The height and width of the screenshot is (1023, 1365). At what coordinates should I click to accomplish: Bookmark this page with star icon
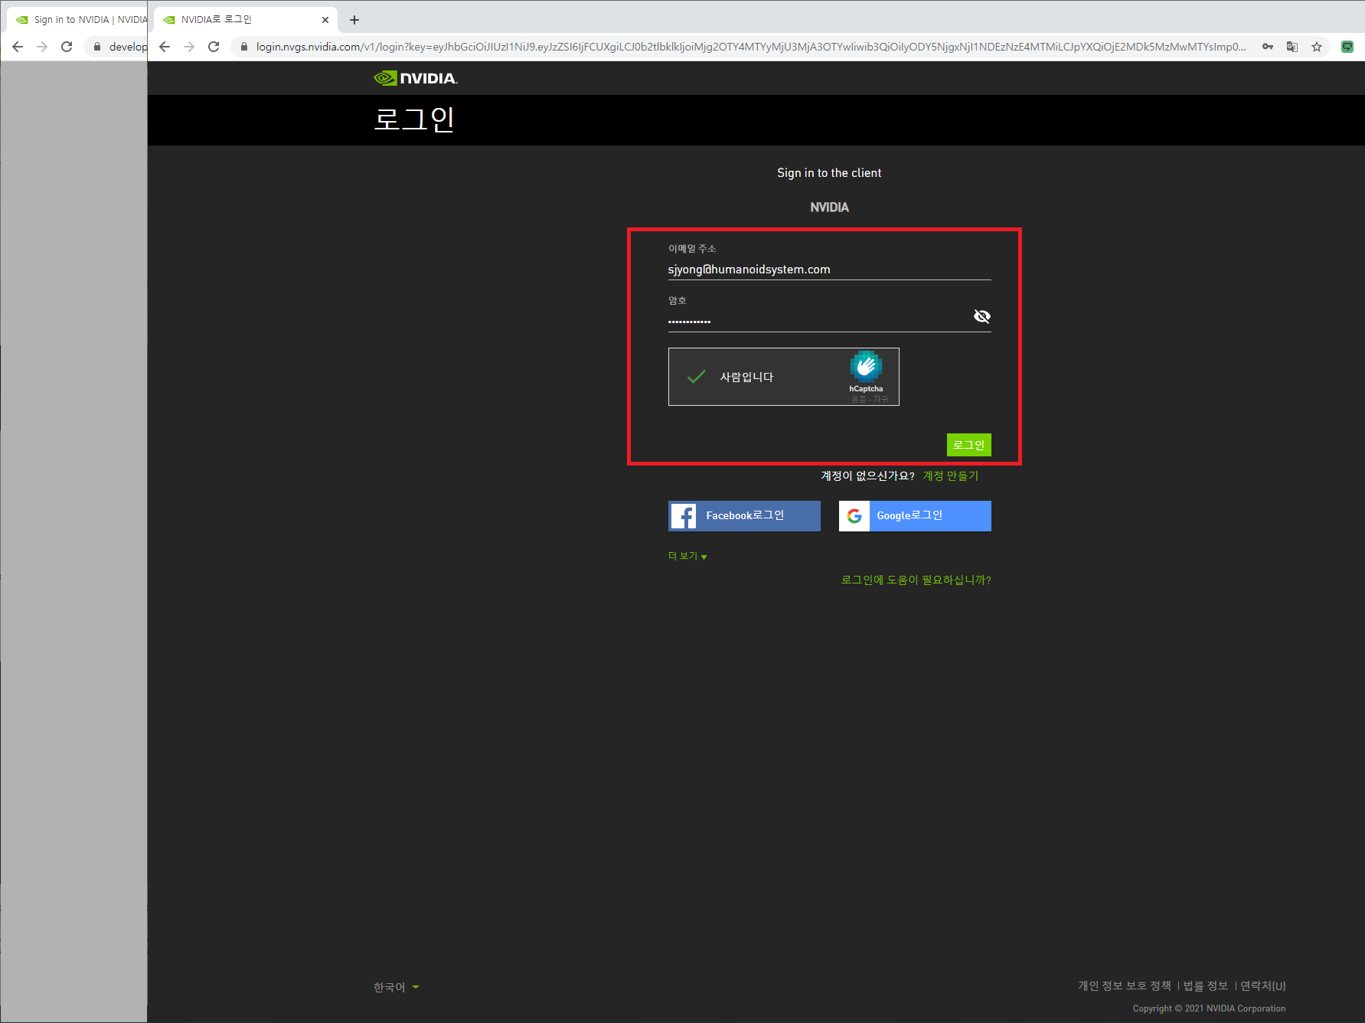click(1317, 47)
